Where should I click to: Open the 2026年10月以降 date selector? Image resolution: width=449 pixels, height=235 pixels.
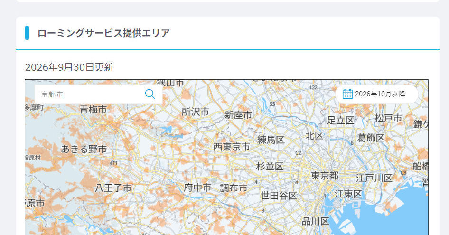376,94
